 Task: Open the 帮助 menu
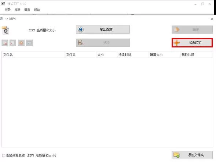pyautogui.click(x=37, y=10)
